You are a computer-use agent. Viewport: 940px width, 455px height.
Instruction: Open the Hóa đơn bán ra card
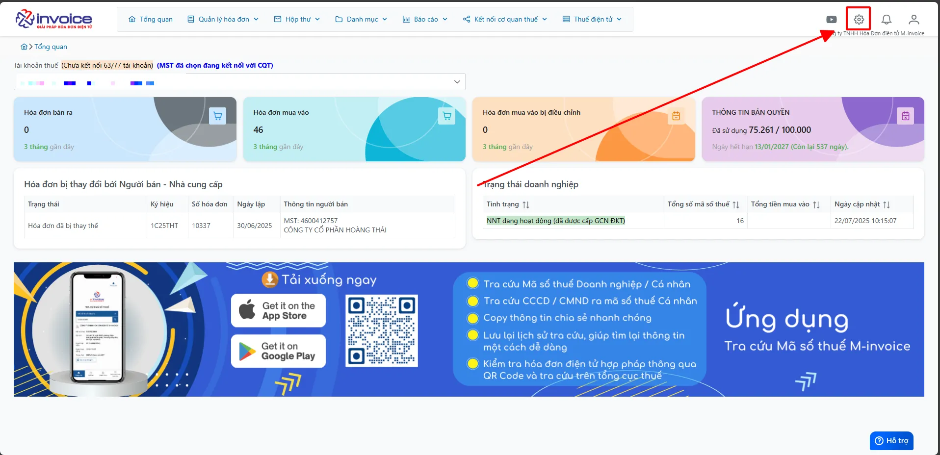tap(125, 129)
